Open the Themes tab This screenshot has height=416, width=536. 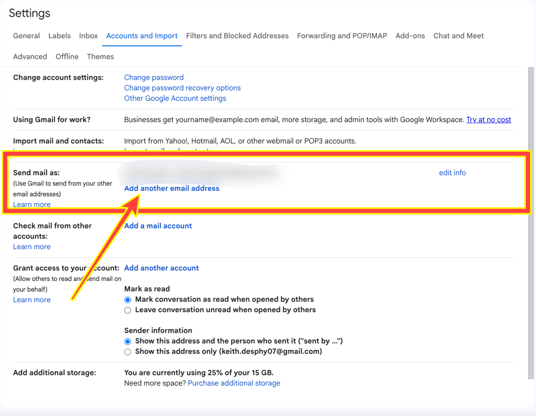[x=100, y=56]
